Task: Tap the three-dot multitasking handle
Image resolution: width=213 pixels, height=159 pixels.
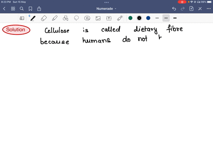Action: pyautogui.click(x=106, y=2)
